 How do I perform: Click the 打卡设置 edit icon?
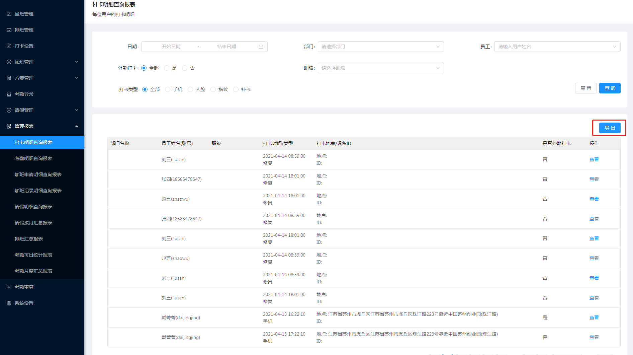click(9, 46)
